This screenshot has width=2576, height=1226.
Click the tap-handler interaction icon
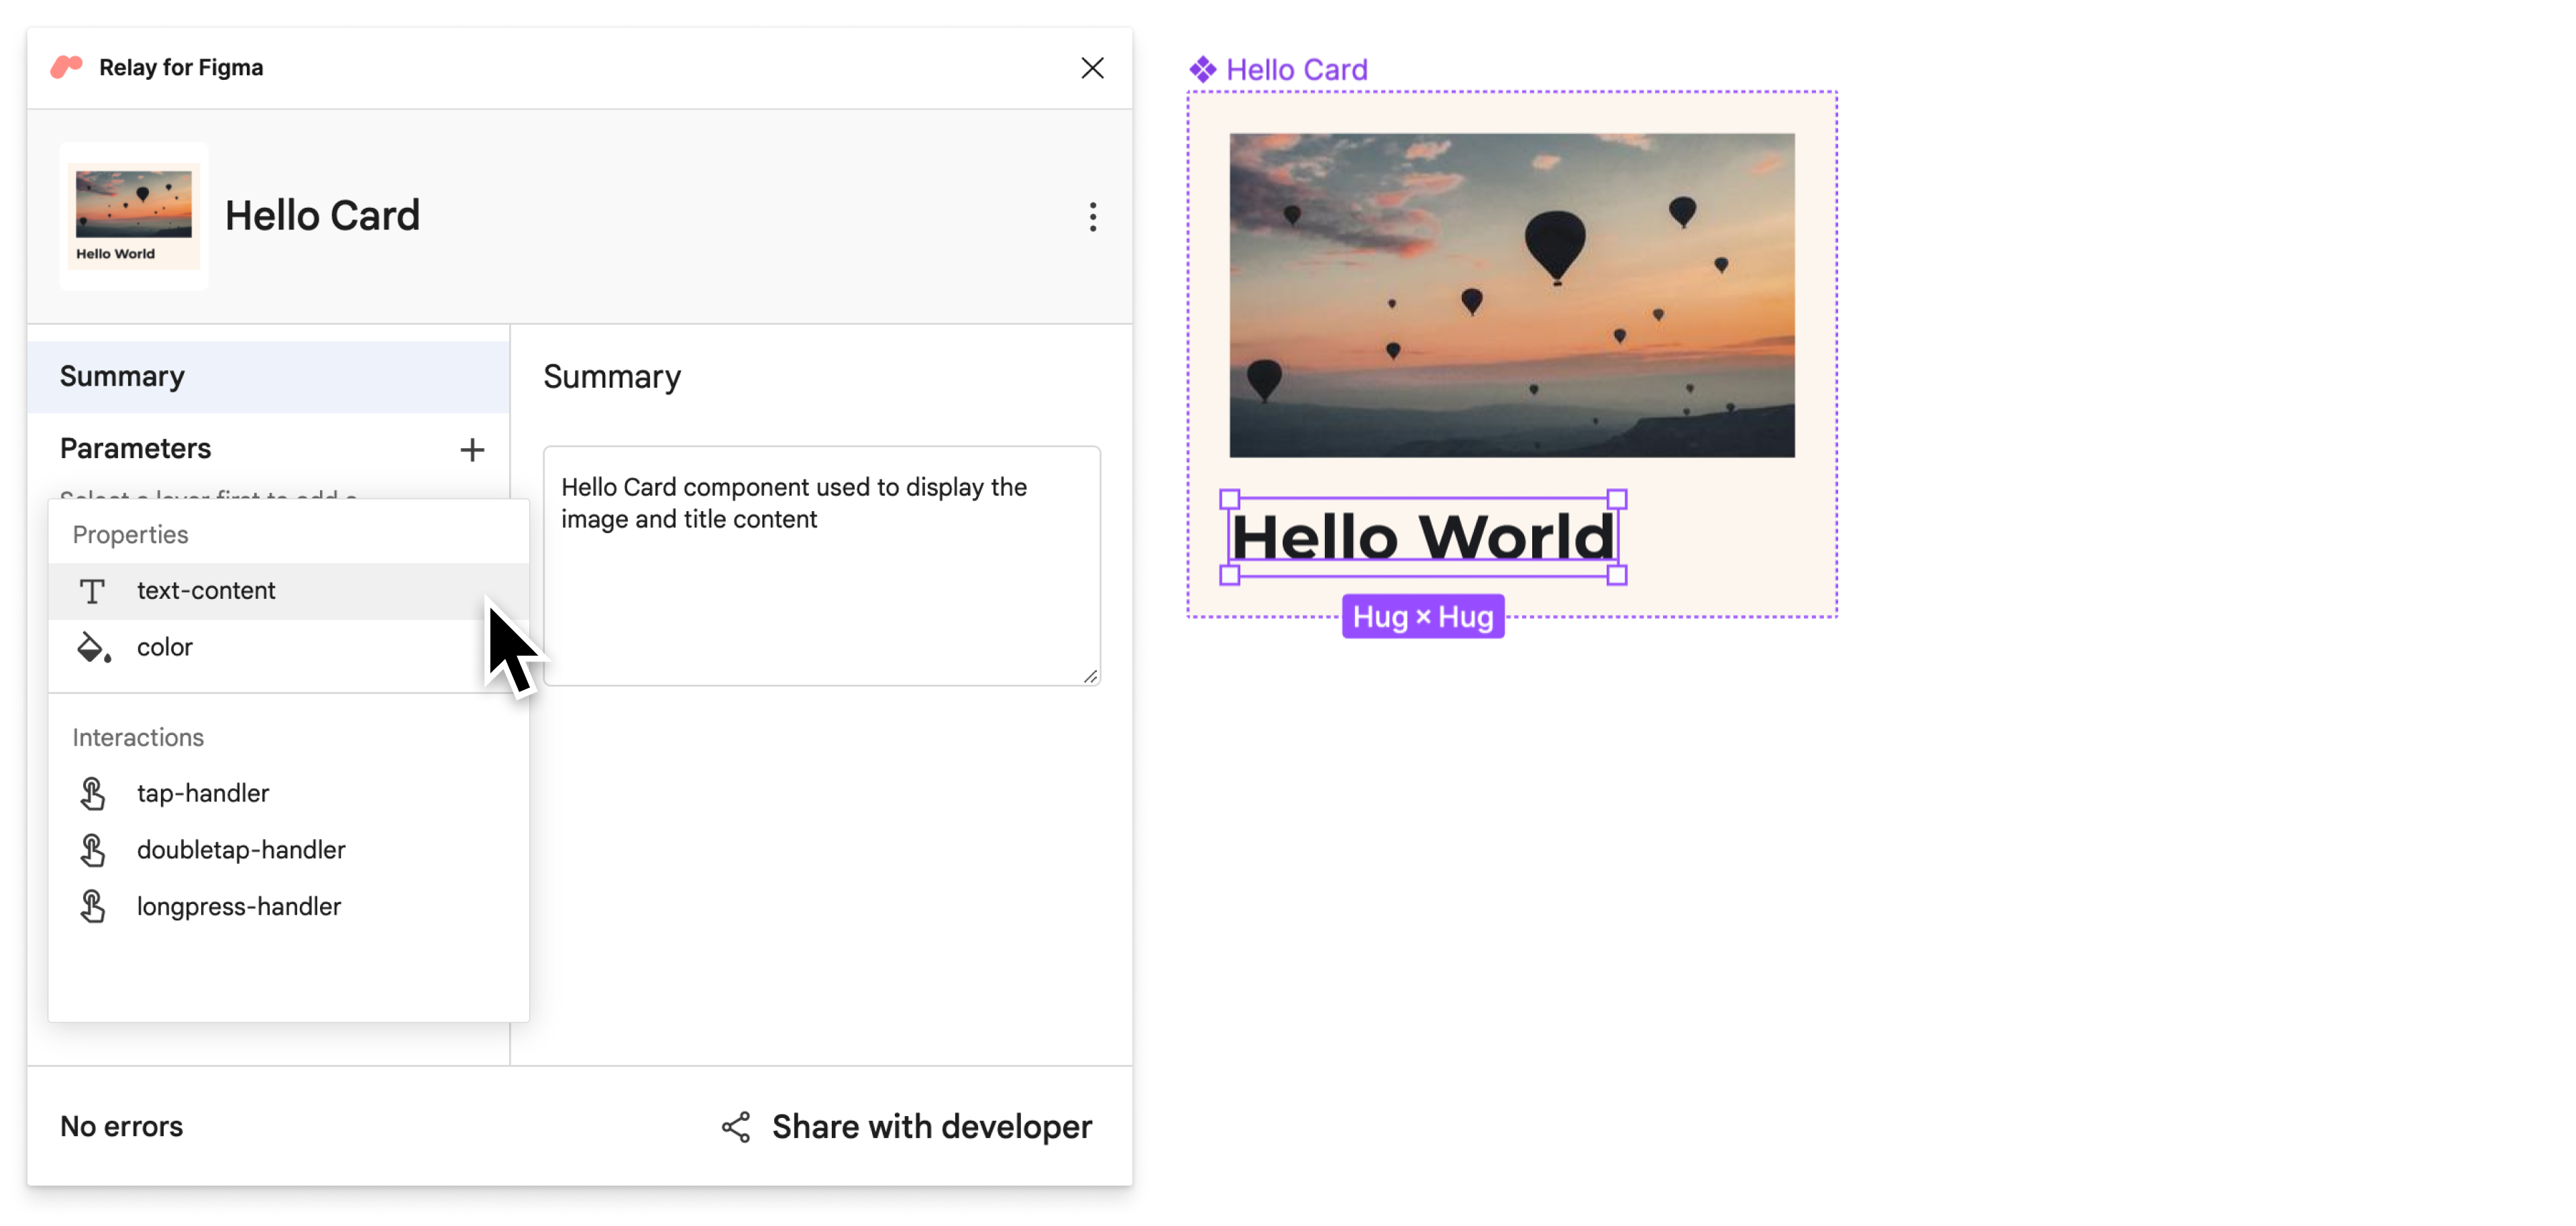pos(94,791)
